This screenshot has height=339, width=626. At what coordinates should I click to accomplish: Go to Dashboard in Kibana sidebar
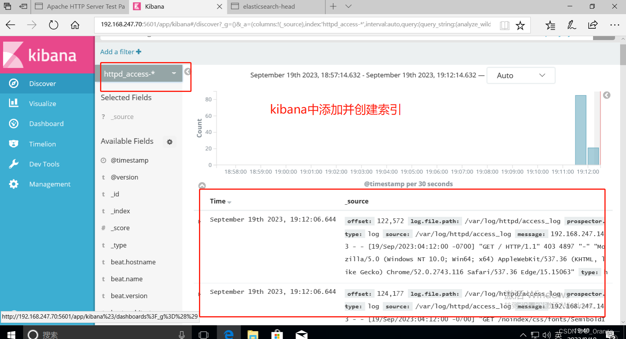(46, 124)
